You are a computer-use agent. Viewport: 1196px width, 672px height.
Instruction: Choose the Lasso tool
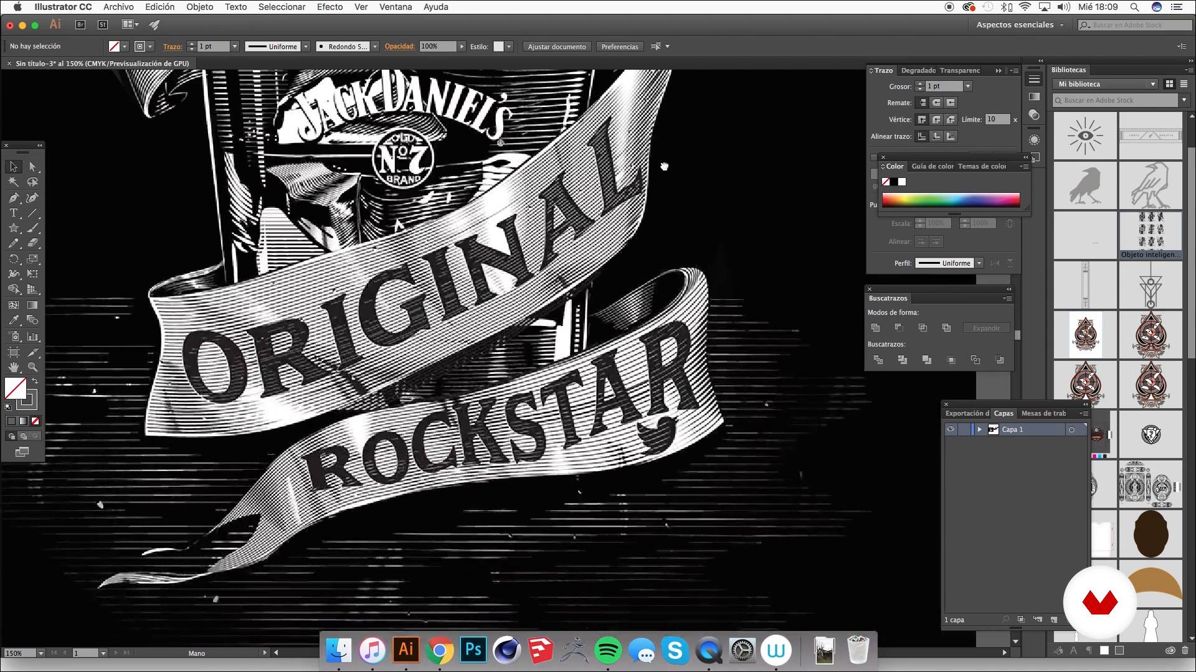tap(32, 182)
